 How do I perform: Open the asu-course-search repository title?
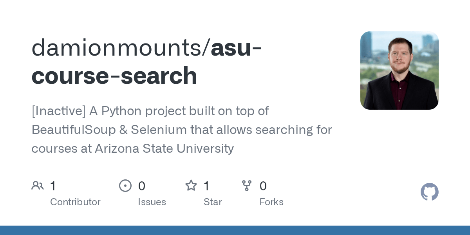tap(114, 75)
